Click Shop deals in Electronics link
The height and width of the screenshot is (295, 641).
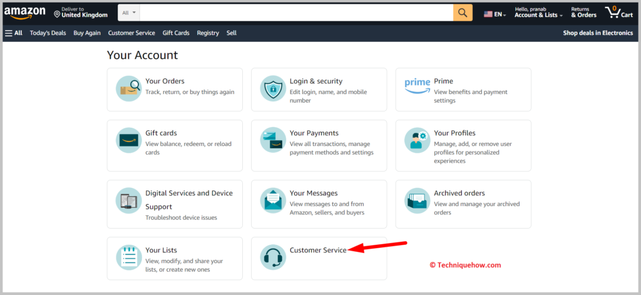(x=598, y=33)
